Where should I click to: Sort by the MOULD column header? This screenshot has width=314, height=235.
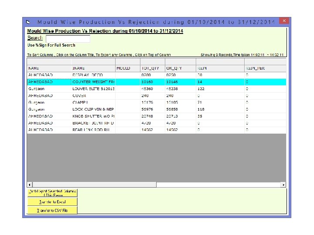point(128,68)
